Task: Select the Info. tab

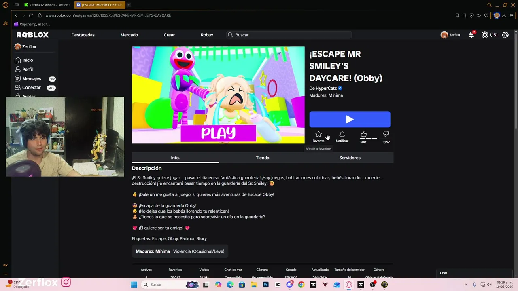Action: click(x=175, y=158)
